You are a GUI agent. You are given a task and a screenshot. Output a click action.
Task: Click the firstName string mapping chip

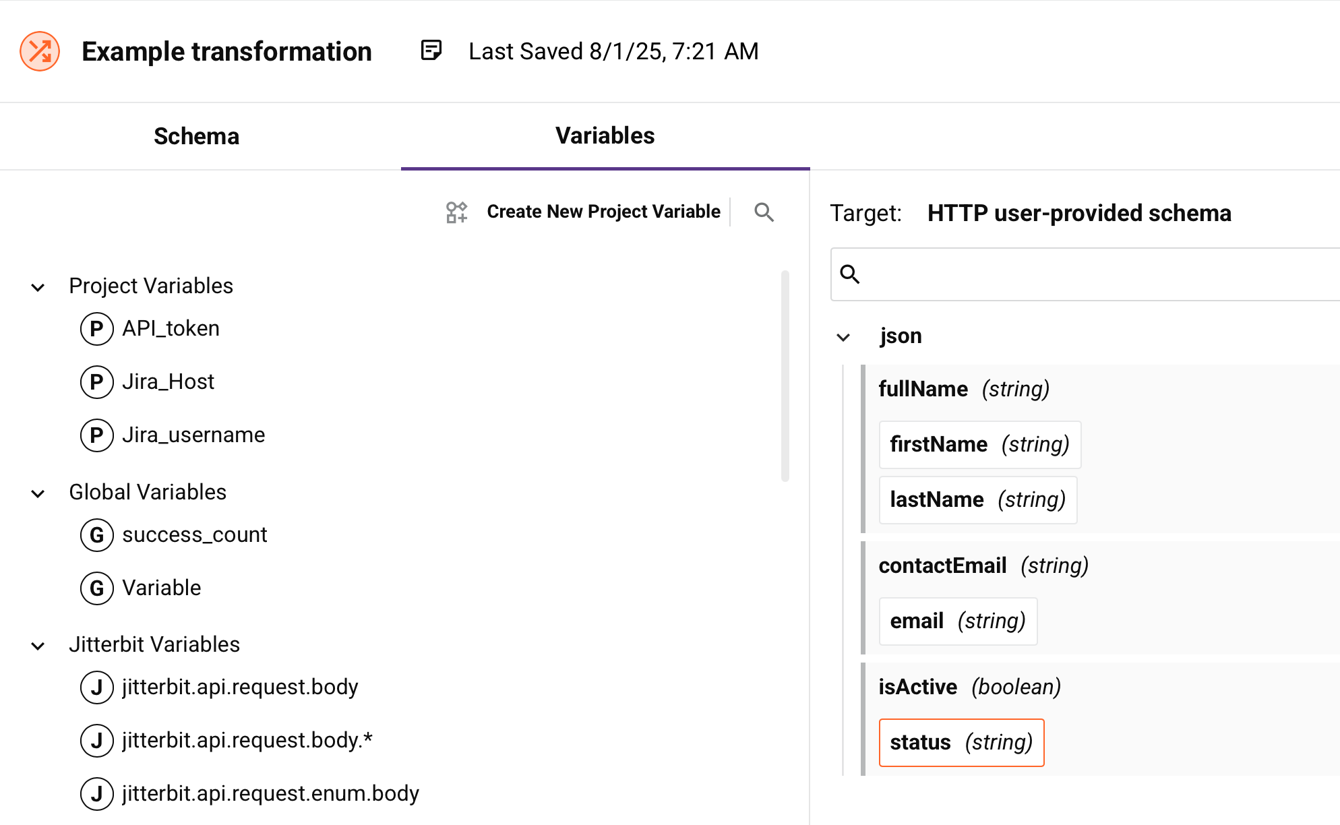pyautogui.click(x=979, y=445)
